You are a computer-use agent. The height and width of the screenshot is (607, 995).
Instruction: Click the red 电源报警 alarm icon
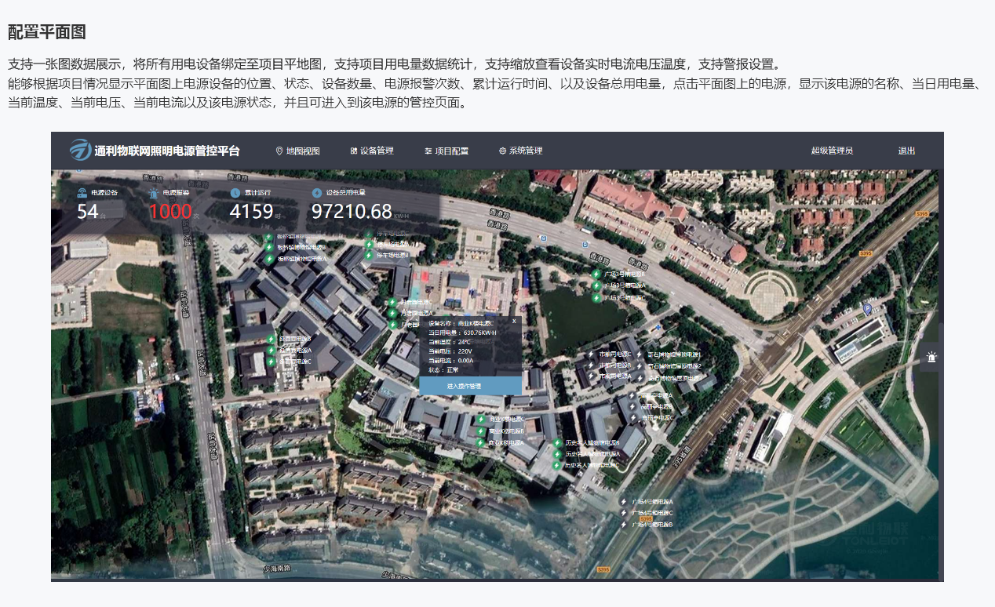[x=154, y=193]
